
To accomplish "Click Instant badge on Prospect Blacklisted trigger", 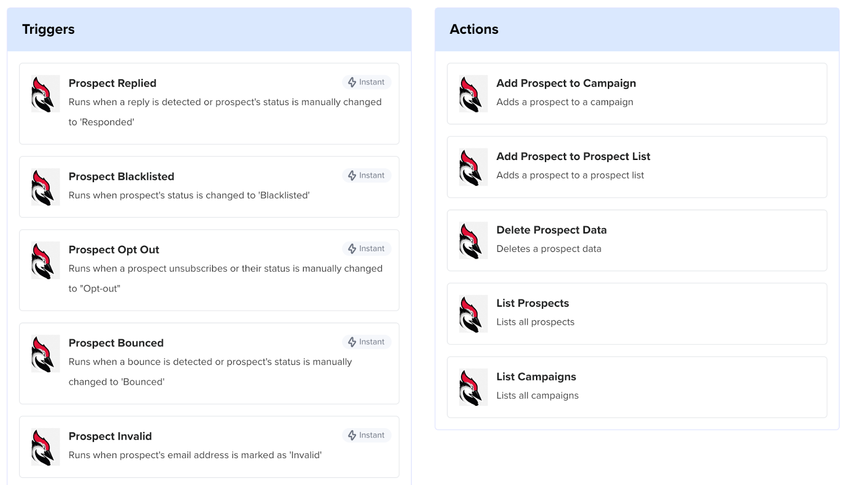I will pyautogui.click(x=367, y=176).
